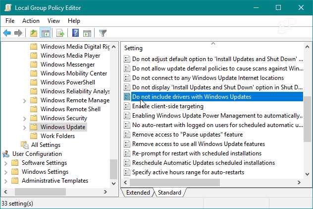Screen dimensions: 313x209
Task: Open the View menu
Action: click(x=53, y=21)
